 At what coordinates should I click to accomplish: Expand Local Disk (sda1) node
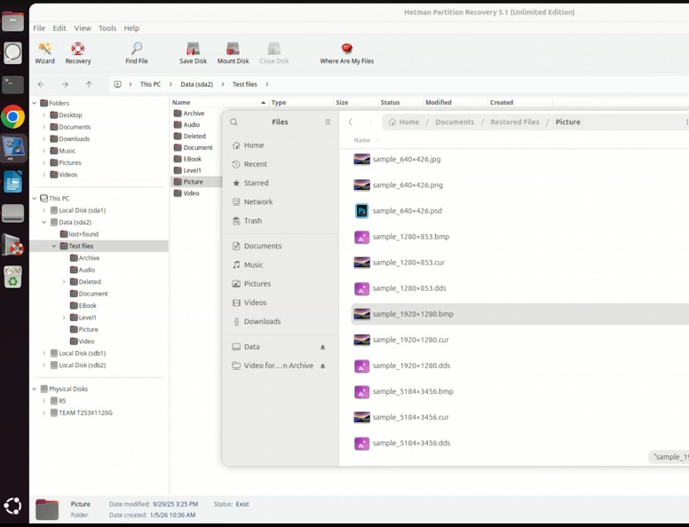tap(44, 210)
